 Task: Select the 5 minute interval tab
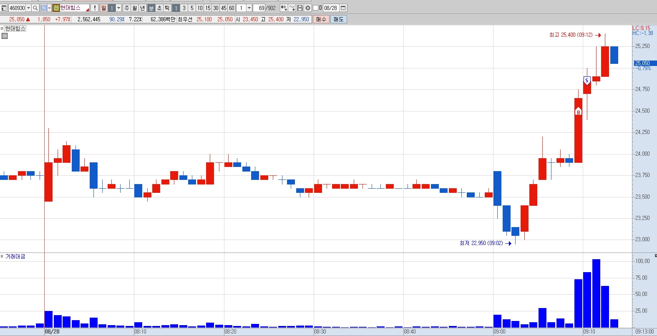click(x=192, y=8)
